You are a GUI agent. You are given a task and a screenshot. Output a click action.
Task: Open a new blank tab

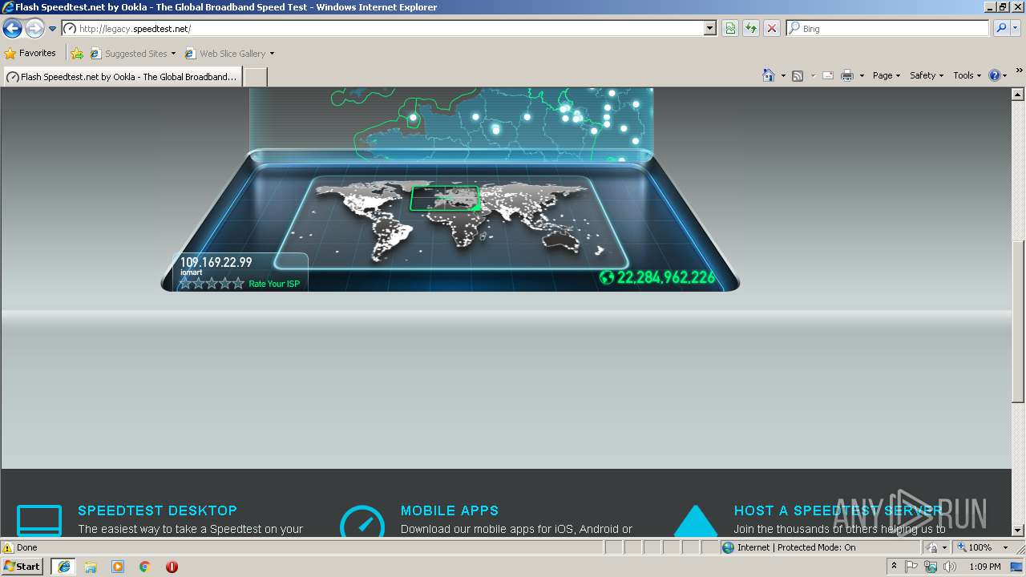tap(255, 77)
